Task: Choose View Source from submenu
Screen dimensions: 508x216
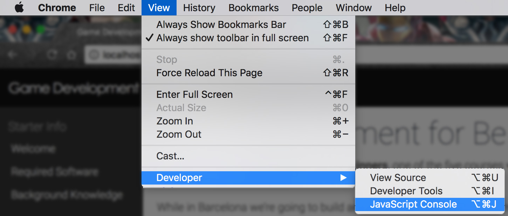Action: click(x=398, y=178)
